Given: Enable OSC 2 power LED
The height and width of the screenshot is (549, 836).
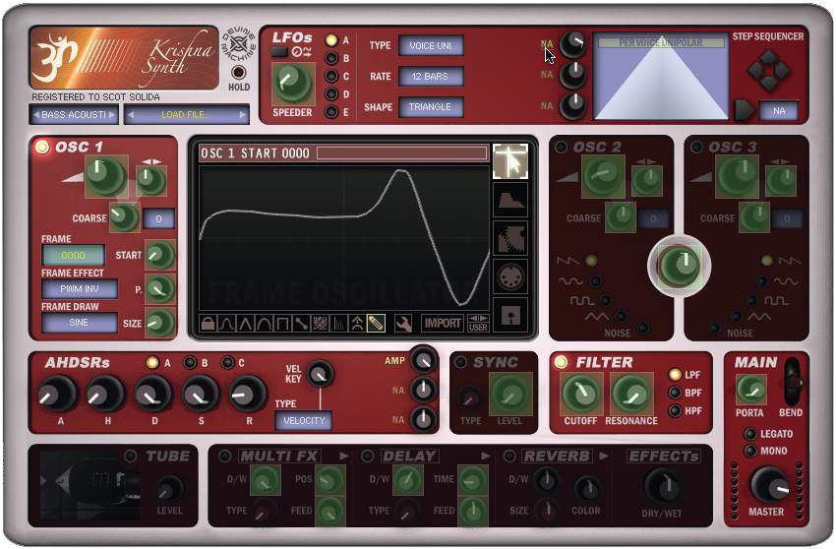Looking at the screenshot, I should (x=561, y=147).
